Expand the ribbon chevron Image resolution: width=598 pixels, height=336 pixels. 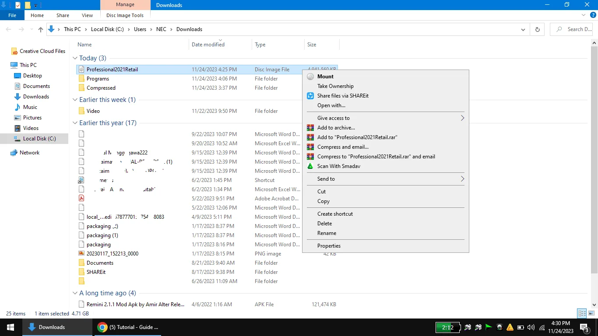584,15
